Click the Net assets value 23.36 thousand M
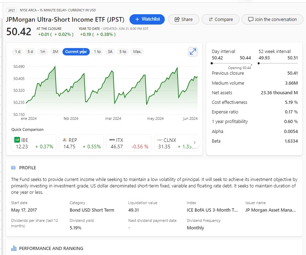The height and width of the screenshot is (255, 306). 279,93
